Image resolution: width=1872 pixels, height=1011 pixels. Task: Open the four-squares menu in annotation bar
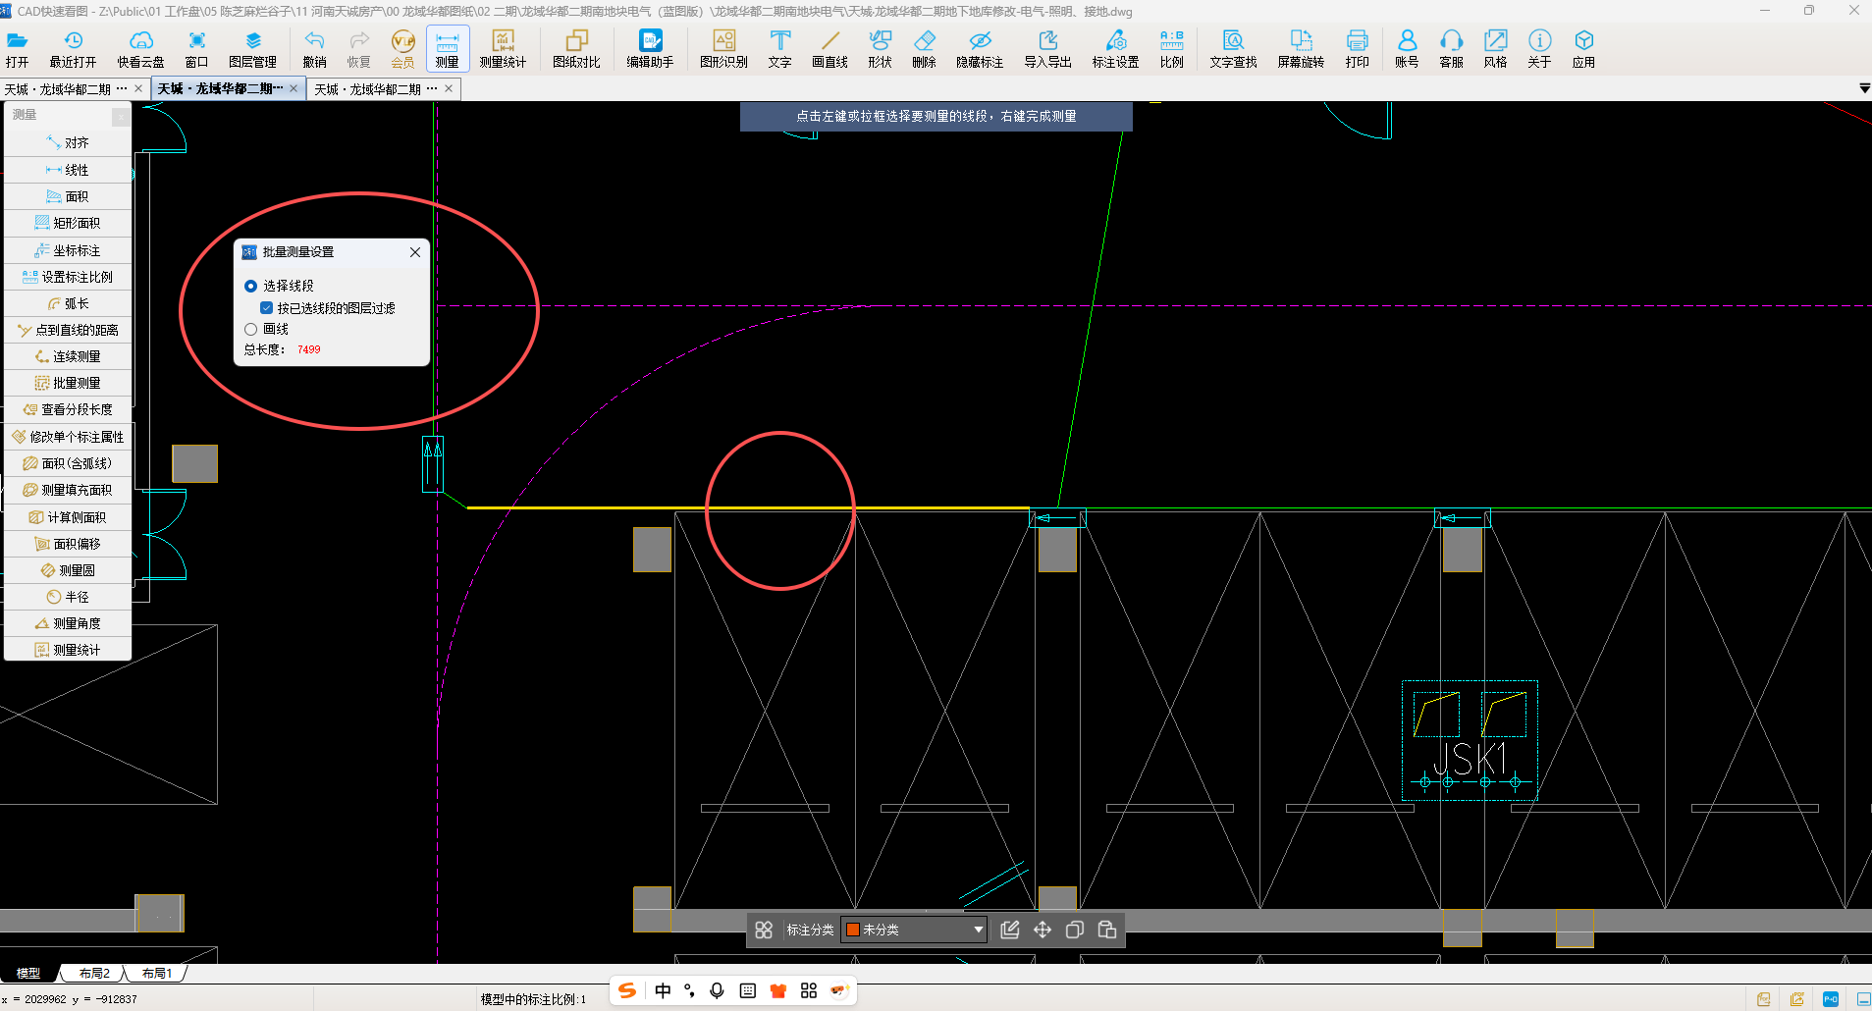[x=764, y=930]
